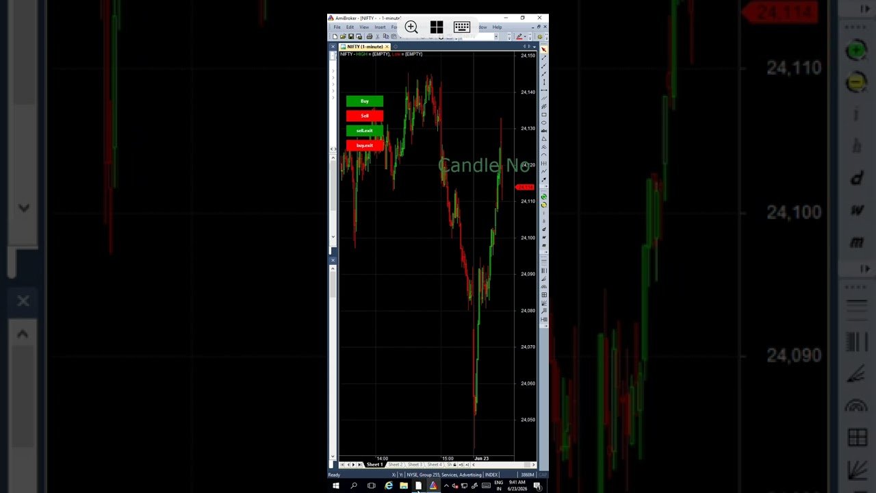Switch to the Sheet 3 tab
This screenshot has height=493, width=876.
coord(415,464)
